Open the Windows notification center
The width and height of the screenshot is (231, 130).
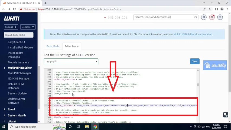click(x=225, y=127)
